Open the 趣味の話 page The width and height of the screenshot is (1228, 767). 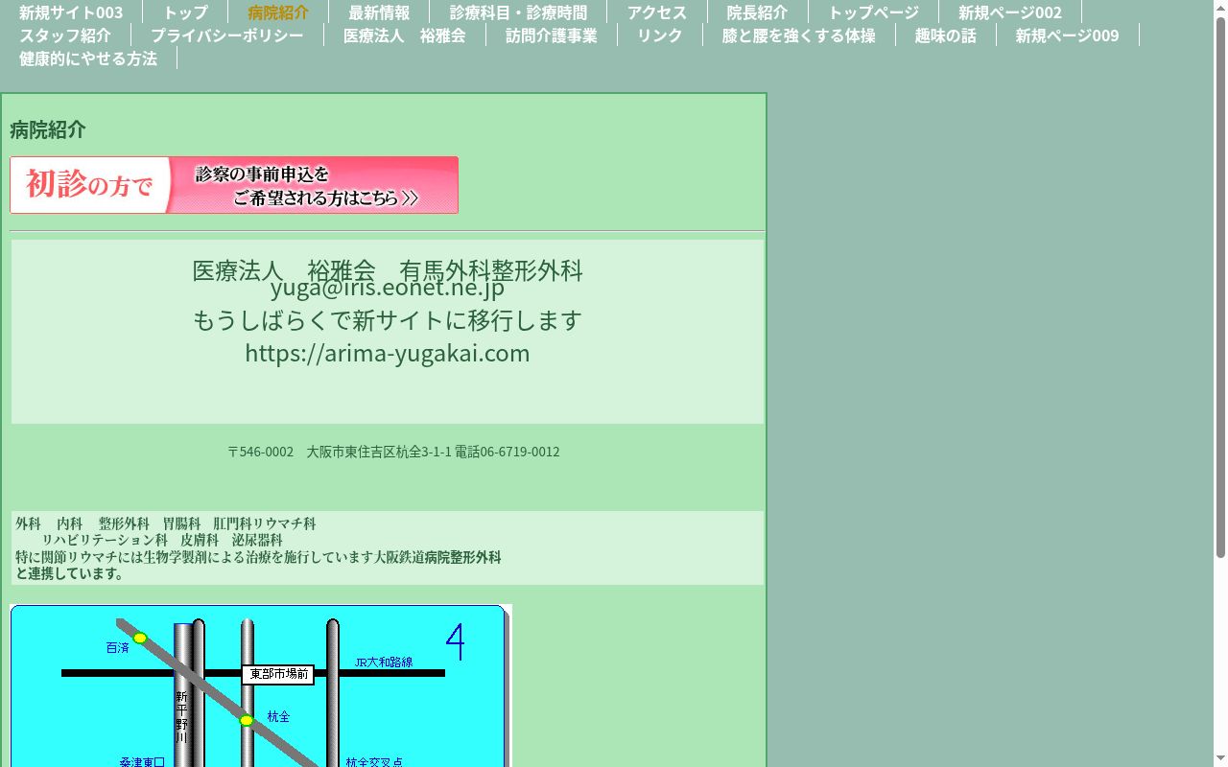pyautogui.click(x=946, y=35)
